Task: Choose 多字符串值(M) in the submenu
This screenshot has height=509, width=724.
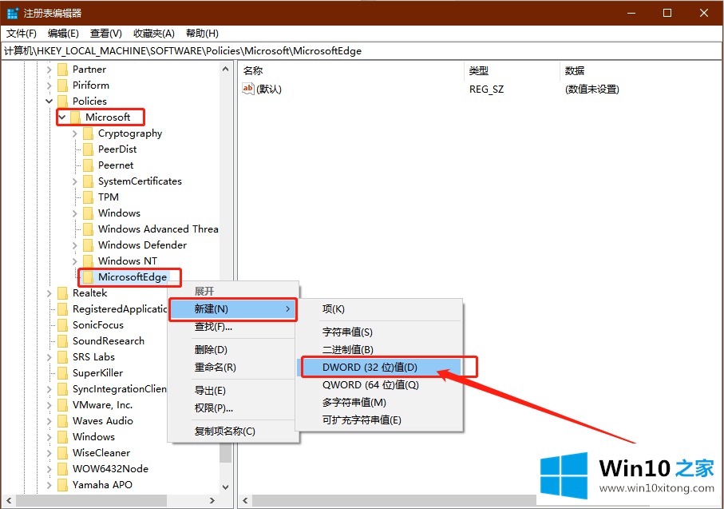Action: 379,402
